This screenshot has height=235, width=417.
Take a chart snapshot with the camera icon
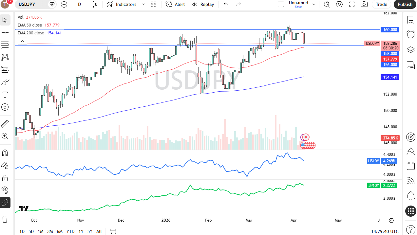(364, 4)
